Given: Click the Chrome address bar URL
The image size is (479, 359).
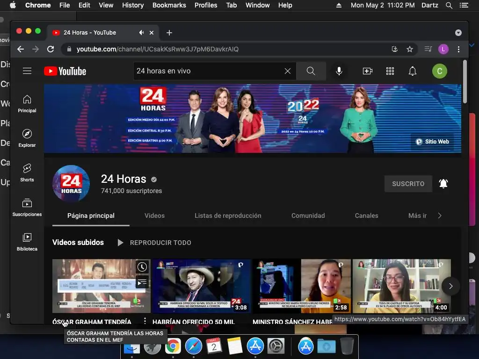Looking at the screenshot, I should pyautogui.click(x=157, y=49).
